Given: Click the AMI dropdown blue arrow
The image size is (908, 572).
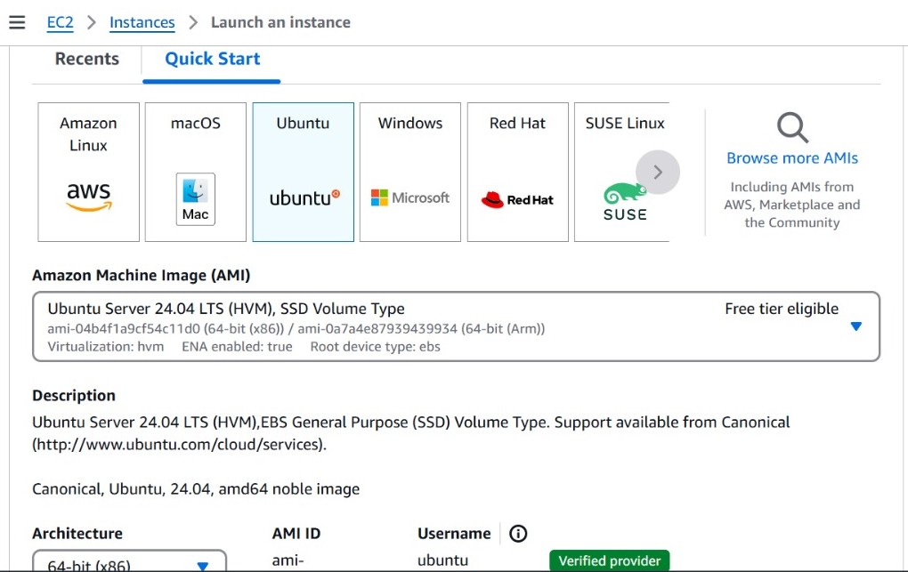Looking at the screenshot, I should click(x=855, y=326).
